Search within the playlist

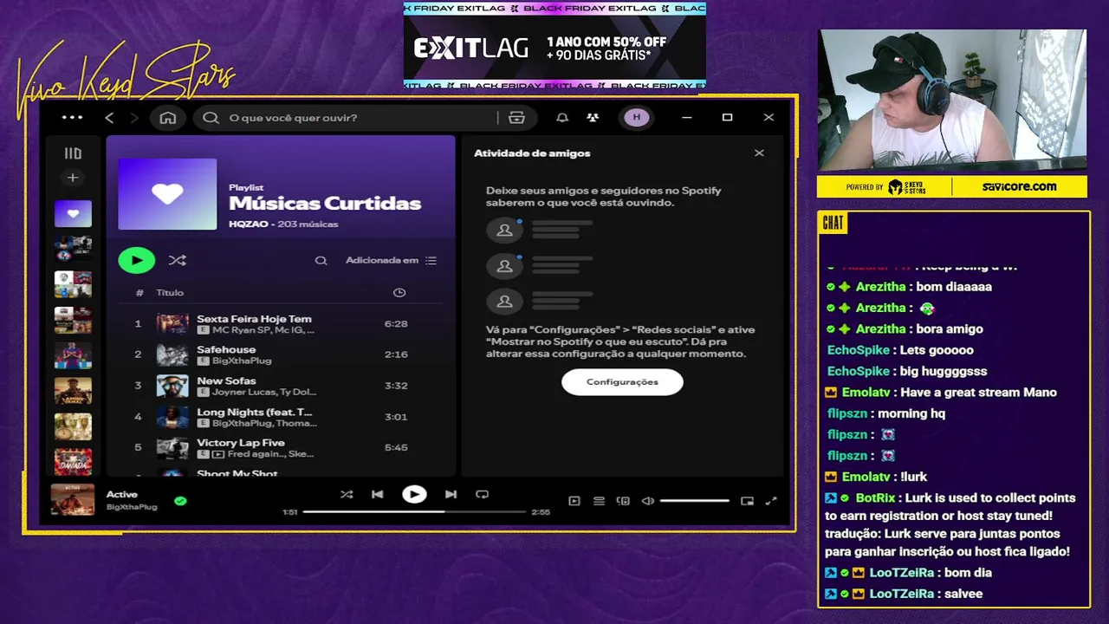click(321, 261)
